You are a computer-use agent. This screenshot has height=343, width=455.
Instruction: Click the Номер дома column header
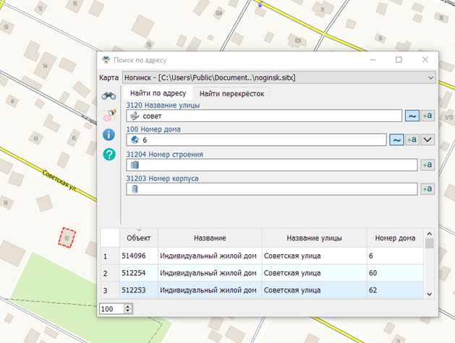pyautogui.click(x=395, y=238)
